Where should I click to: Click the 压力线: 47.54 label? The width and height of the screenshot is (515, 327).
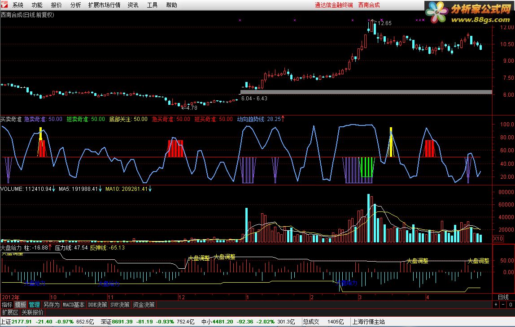[71, 248]
